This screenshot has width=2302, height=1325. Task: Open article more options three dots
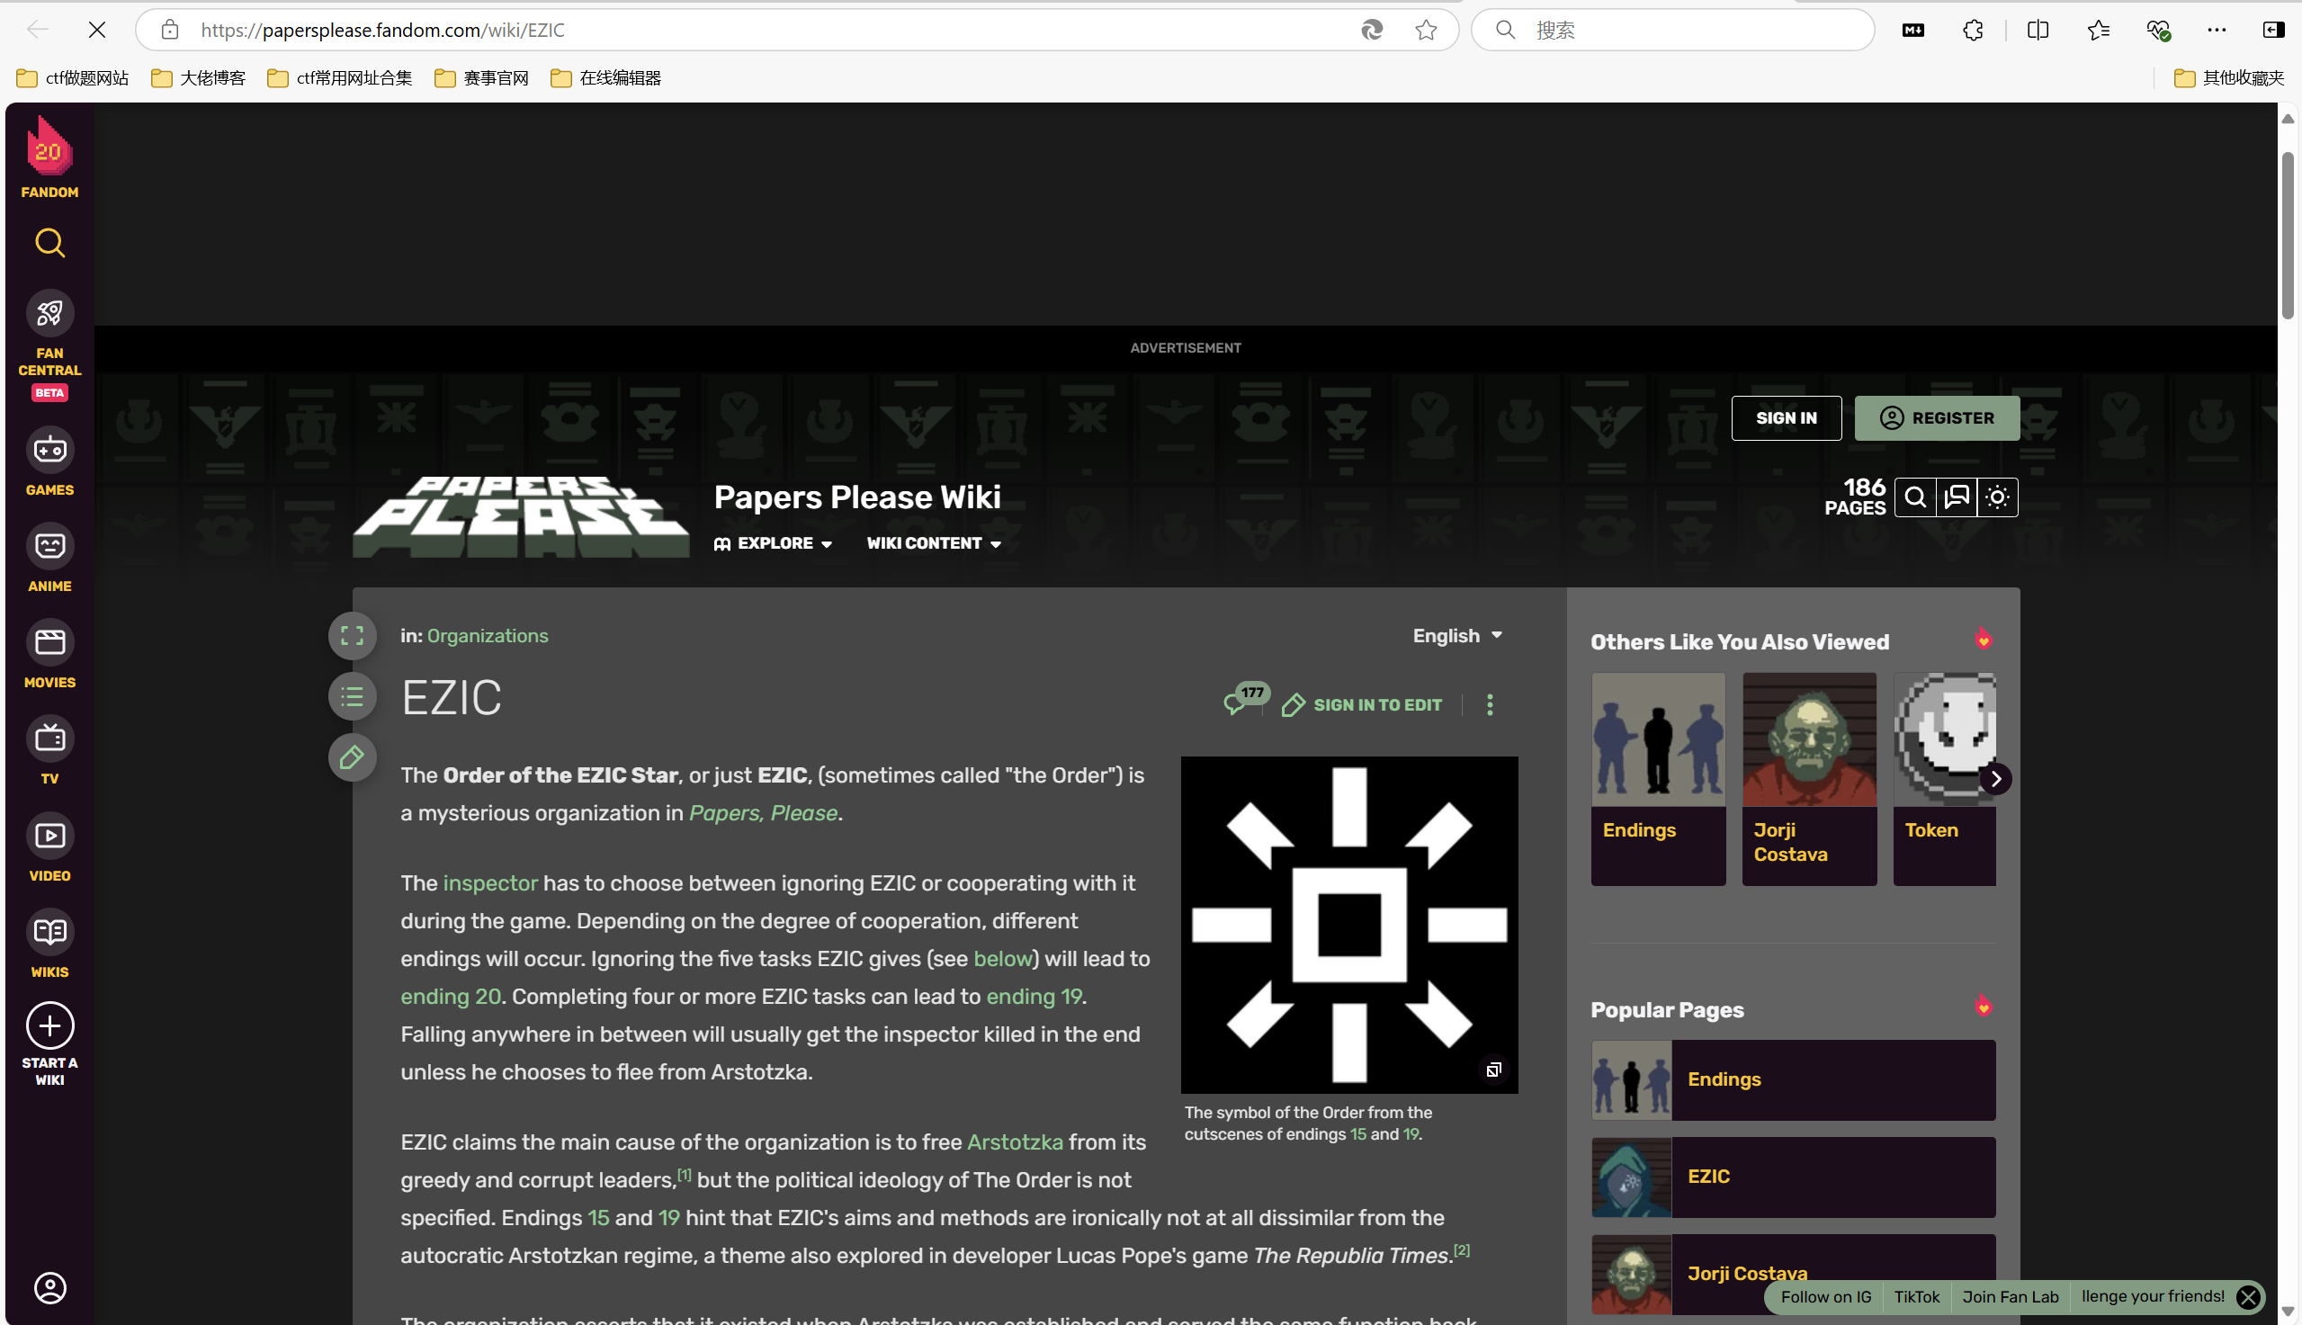[x=1490, y=704]
